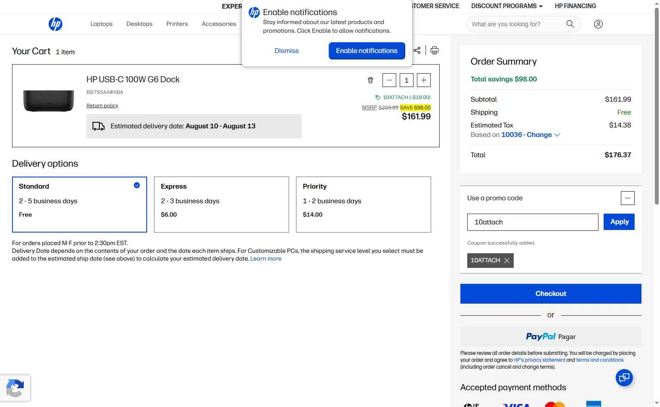The height and width of the screenshot is (407, 660).
Task: Click the reCAPTCHA badge
Action: click(x=15, y=388)
